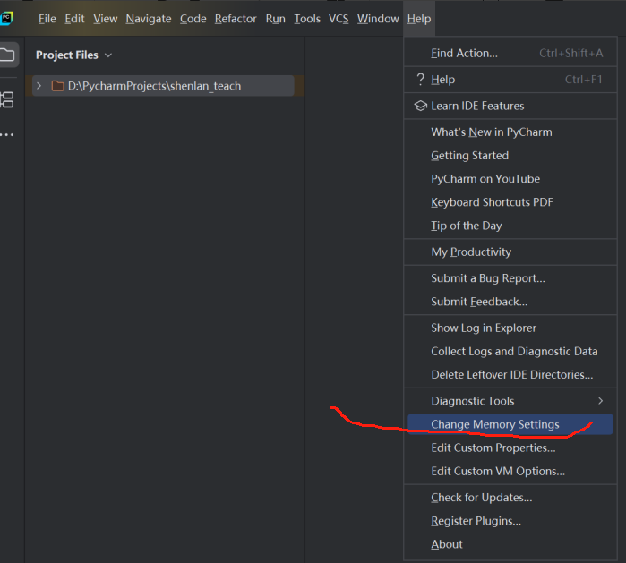Viewport: 626px width, 563px height.
Task: Click the question mark Help icon
Action: click(420, 80)
